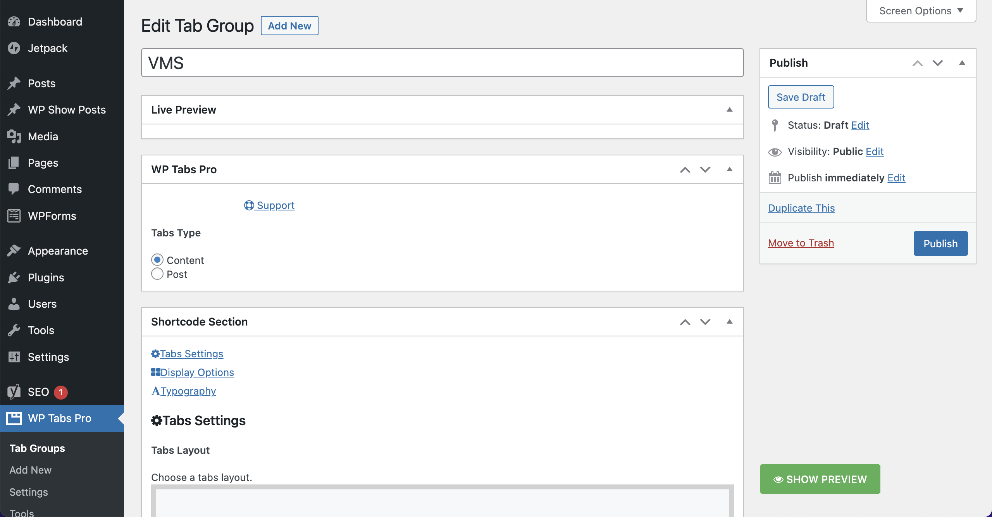Click the gear icon beside Tabs Settings link
992x517 pixels.
coord(155,353)
